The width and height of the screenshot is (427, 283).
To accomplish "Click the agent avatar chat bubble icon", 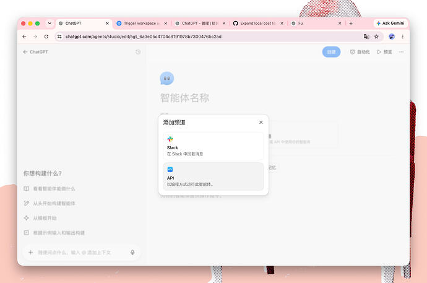I will click(x=166, y=79).
